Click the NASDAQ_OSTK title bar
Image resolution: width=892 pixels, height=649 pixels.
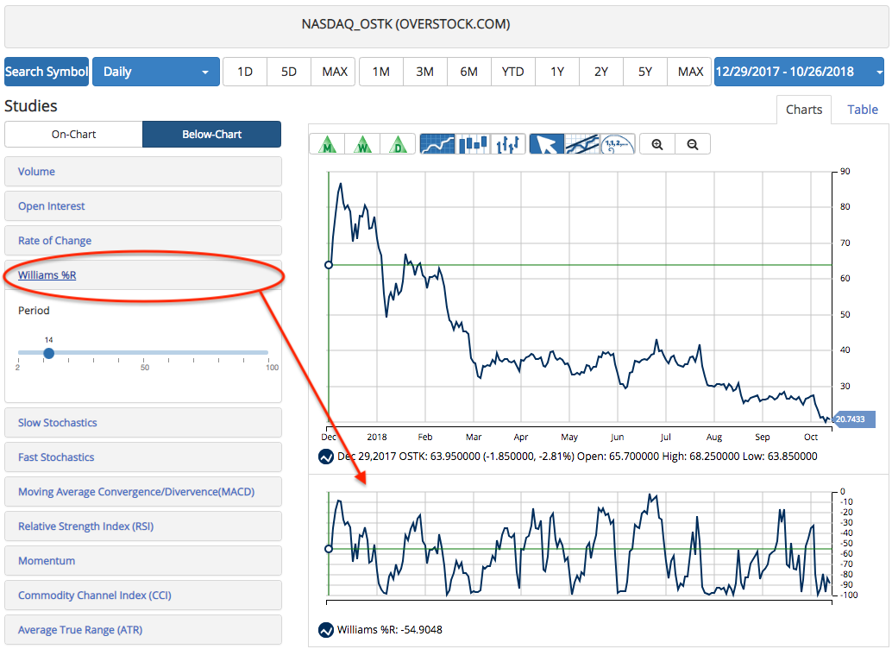click(x=446, y=26)
